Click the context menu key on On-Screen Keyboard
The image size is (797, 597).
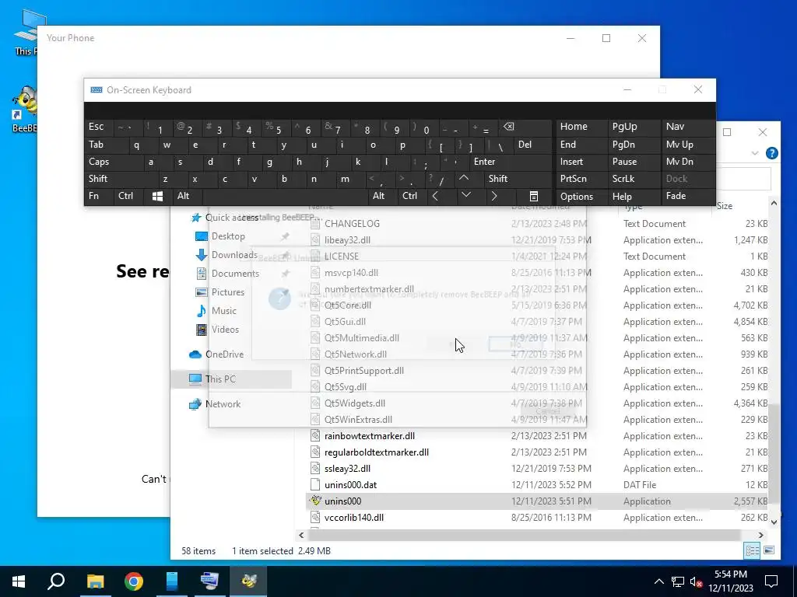(x=534, y=197)
